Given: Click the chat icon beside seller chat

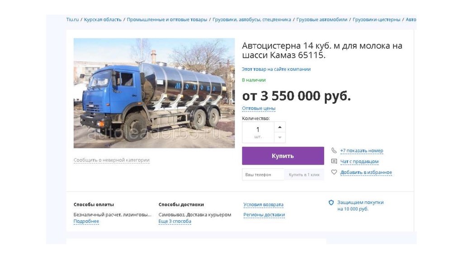Looking at the screenshot, I should pyautogui.click(x=334, y=161).
